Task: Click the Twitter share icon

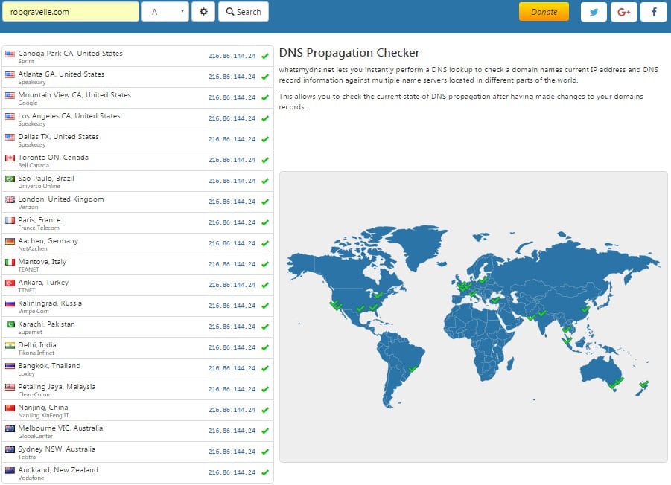Action: point(593,11)
